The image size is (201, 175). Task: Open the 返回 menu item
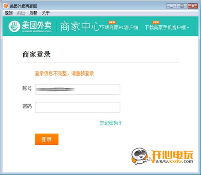[8, 13]
